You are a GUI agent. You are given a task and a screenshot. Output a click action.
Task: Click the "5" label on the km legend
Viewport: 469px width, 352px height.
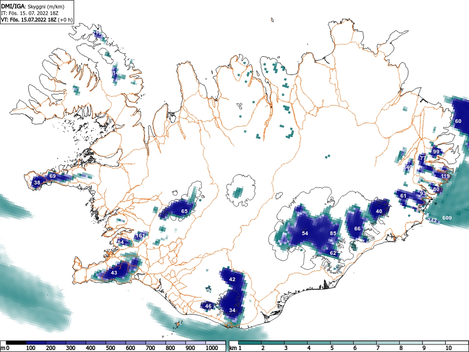pos(332,348)
